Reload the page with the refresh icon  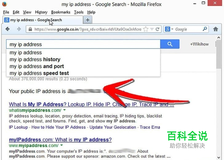pos(158,29)
